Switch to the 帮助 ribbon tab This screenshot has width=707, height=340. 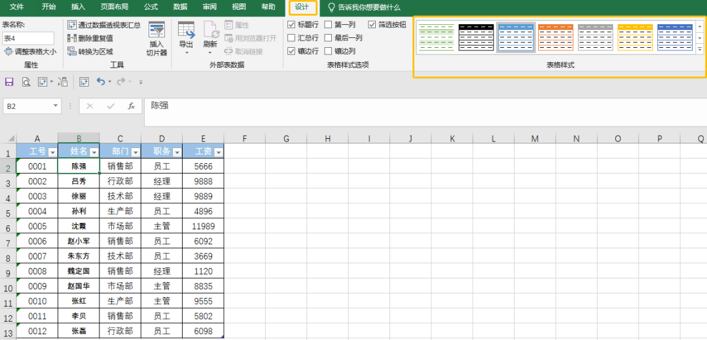[x=268, y=7]
